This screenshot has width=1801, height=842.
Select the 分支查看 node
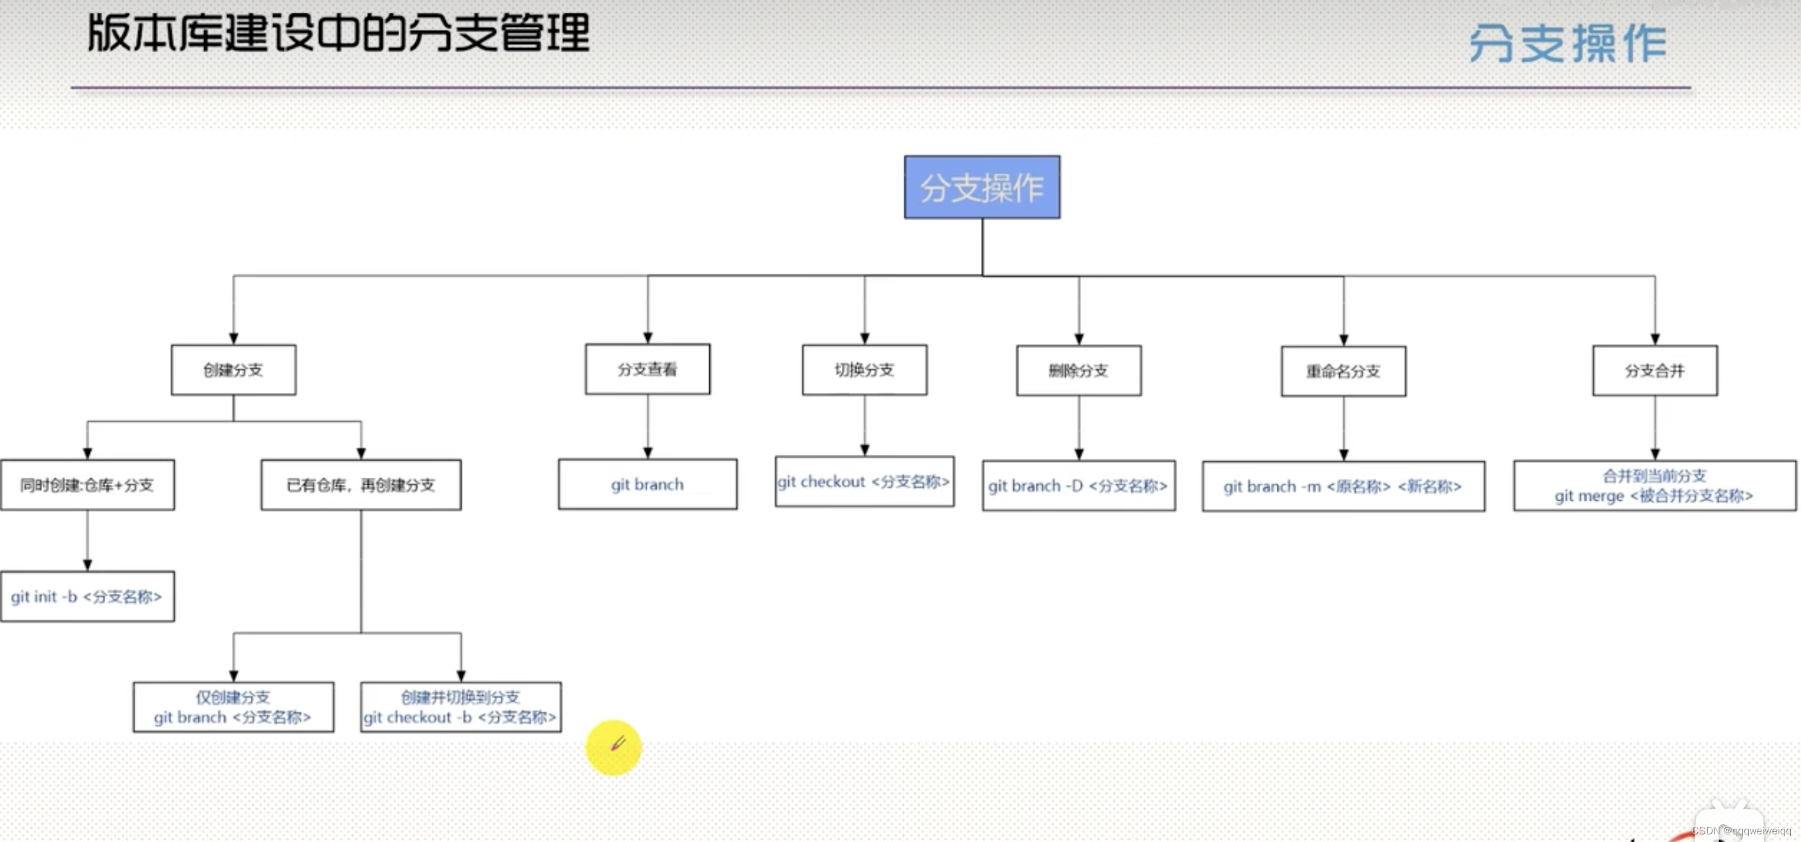pyautogui.click(x=647, y=369)
